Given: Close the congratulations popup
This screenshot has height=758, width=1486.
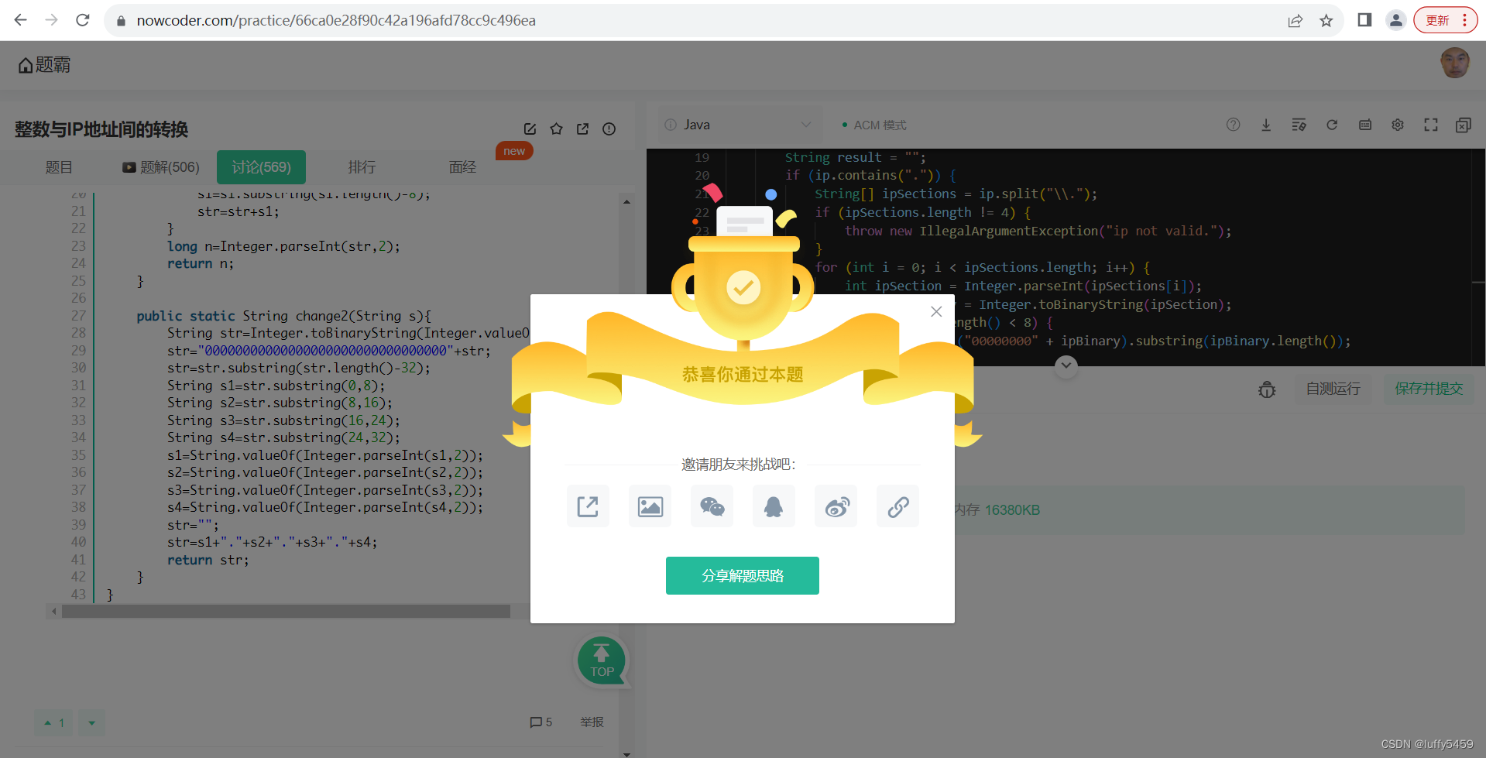Looking at the screenshot, I should tap(936, 311).
